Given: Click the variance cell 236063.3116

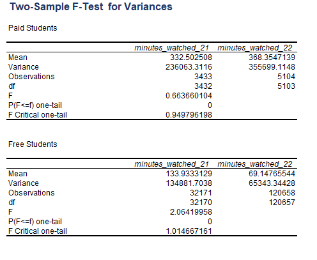Looking at the screenshot, I should tap(189, 67).
